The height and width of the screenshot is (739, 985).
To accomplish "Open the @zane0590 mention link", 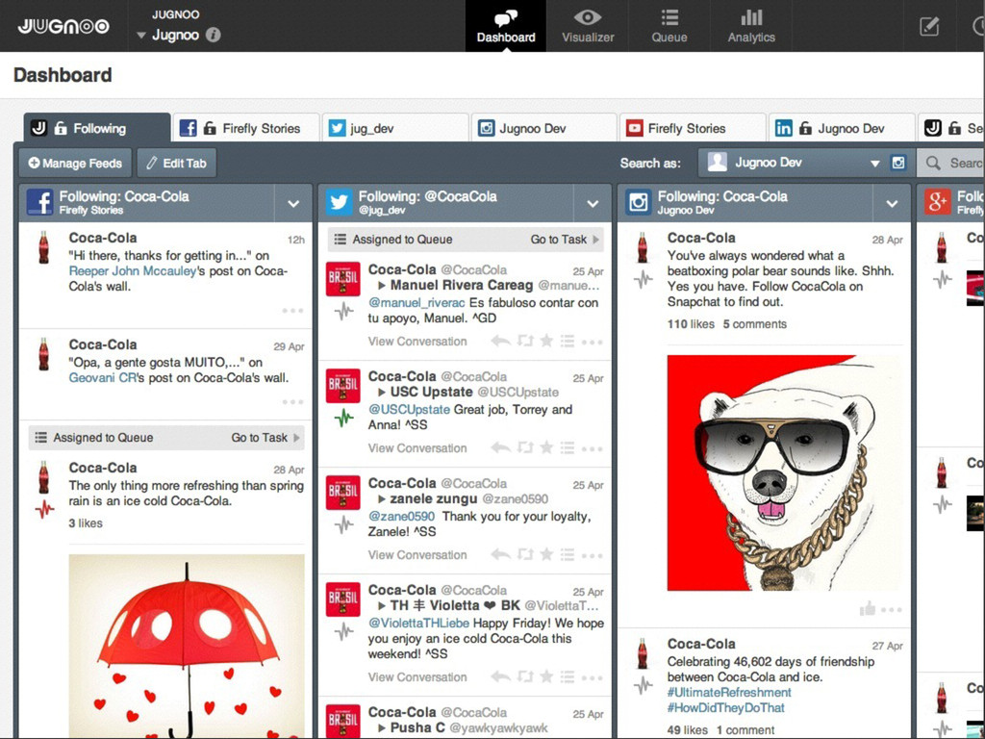I will pos(401,517).
